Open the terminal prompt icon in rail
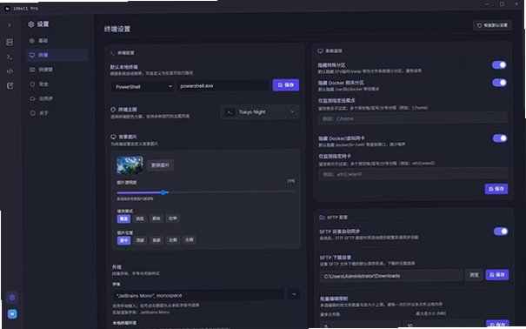This screenshot has width=526, height=329. (10, 57)
